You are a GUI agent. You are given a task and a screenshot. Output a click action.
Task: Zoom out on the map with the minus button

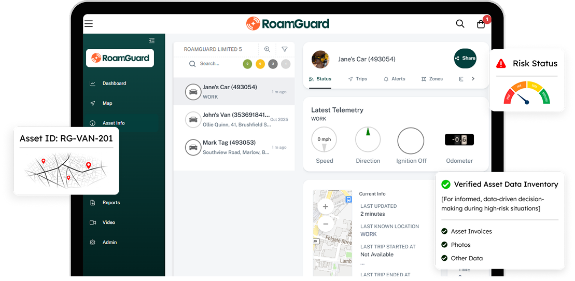(x=325, y=224)
